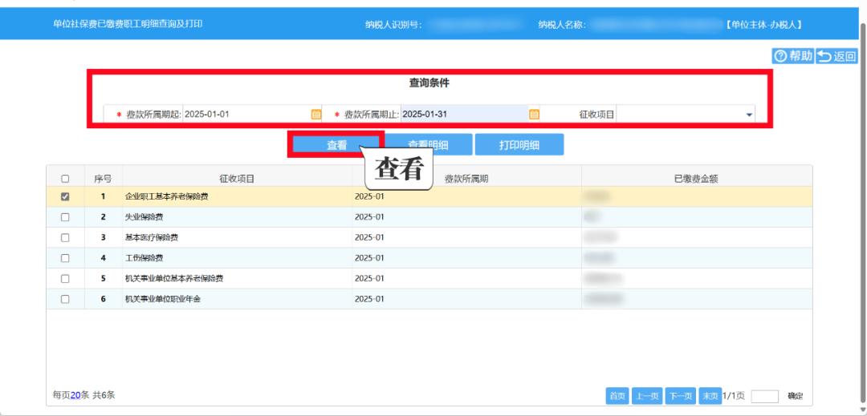Viewport: 867px width, 416px height.
Task: Click the 费款所属期 column header
Action: (x=466, y=179)
